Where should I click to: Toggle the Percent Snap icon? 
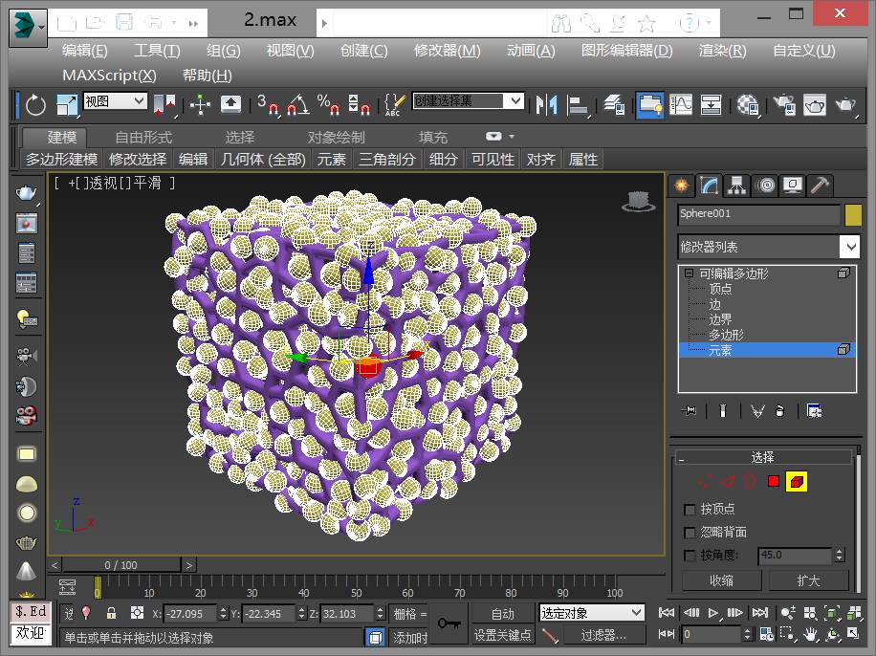(329, 104)
